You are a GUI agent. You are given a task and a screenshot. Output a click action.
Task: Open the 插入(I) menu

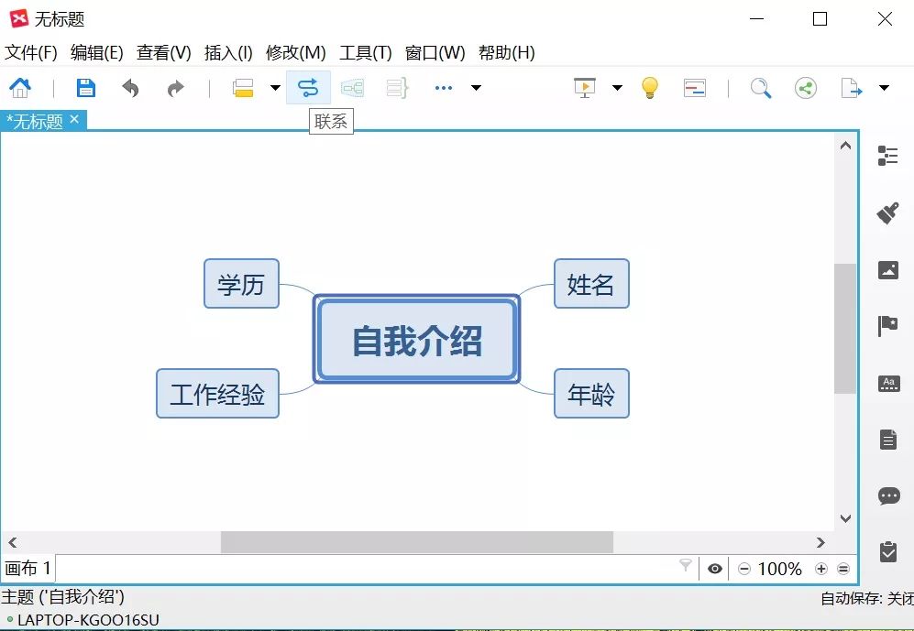(227, 52)
